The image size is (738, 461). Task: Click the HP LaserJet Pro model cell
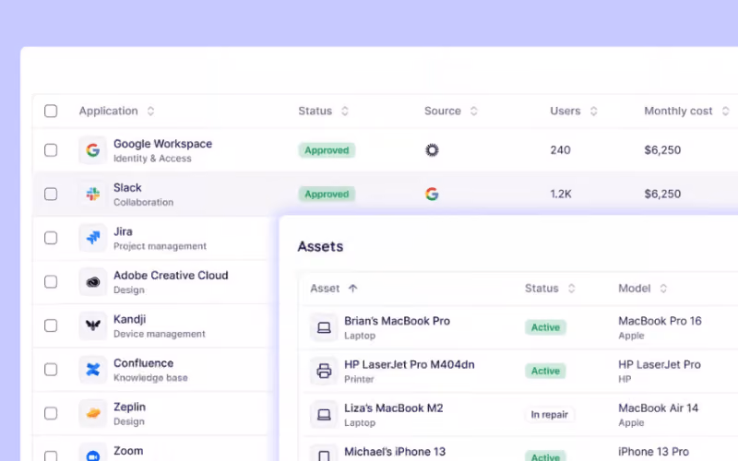coord(660,364)
